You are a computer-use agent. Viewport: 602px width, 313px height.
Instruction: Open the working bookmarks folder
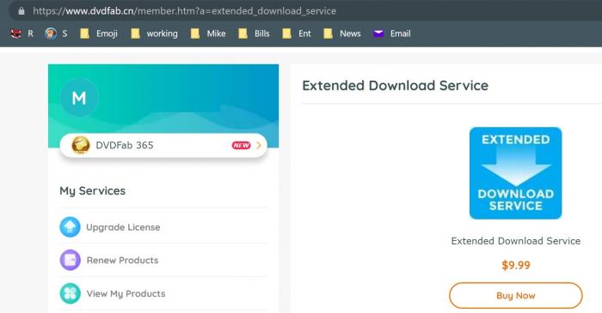click(154, 33)
